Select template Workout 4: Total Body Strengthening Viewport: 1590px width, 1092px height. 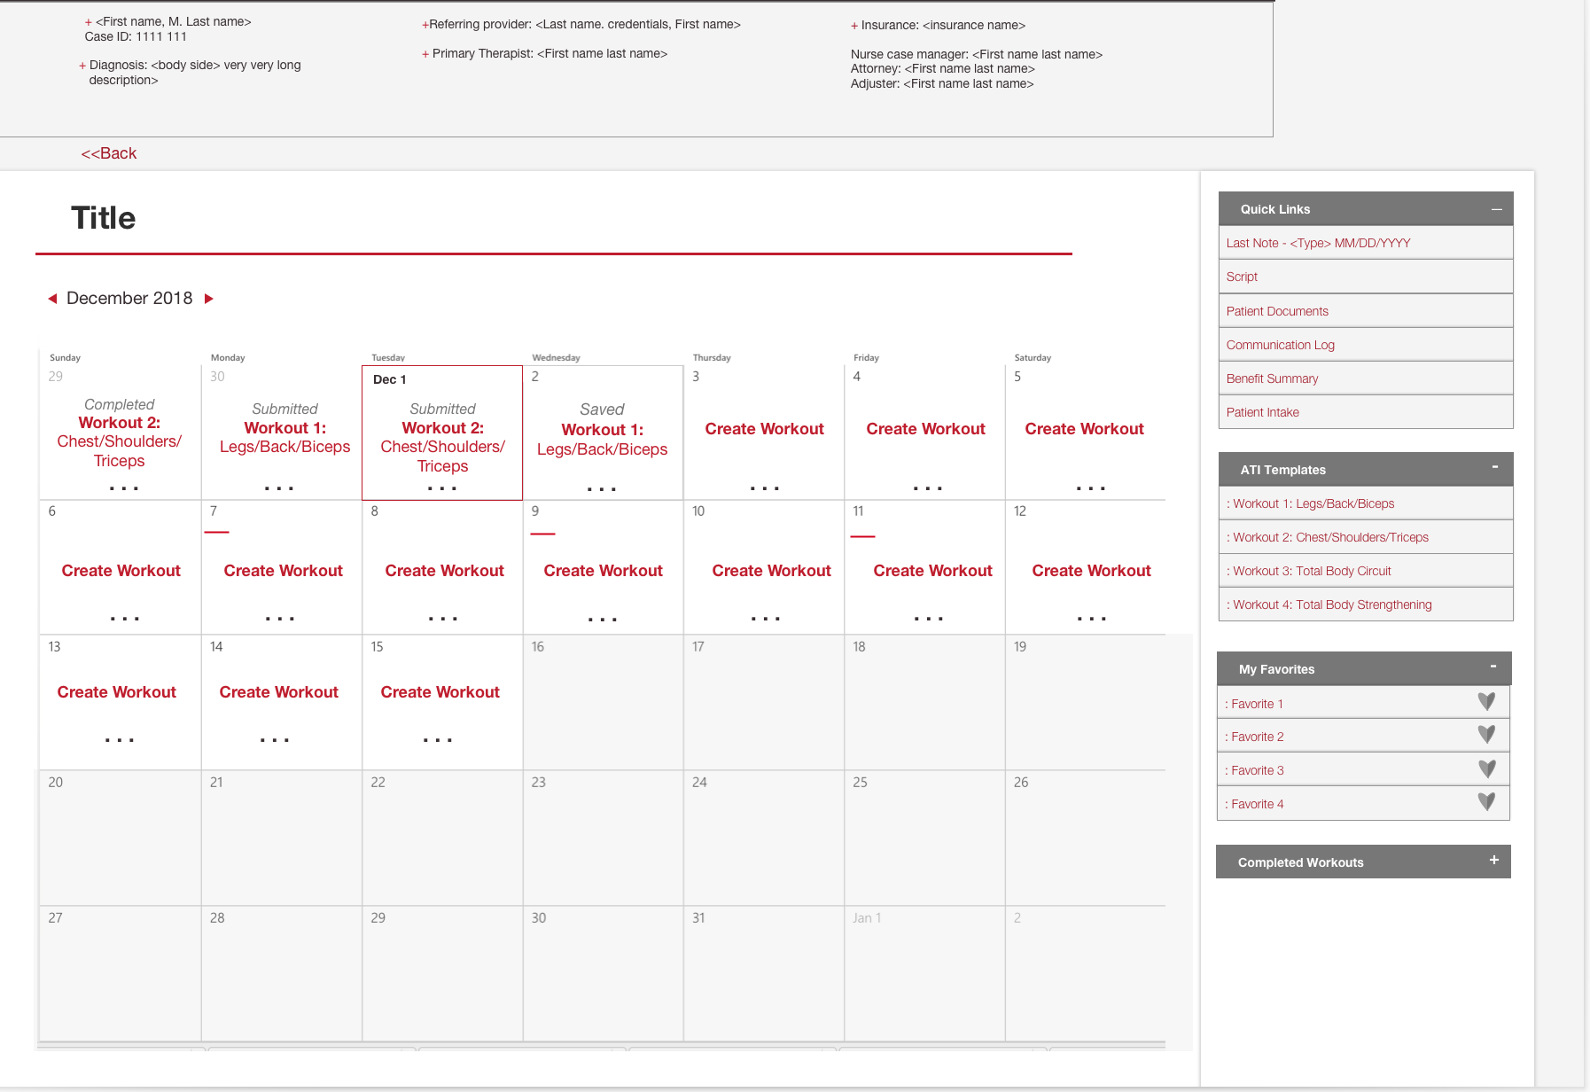[1366, 604]
